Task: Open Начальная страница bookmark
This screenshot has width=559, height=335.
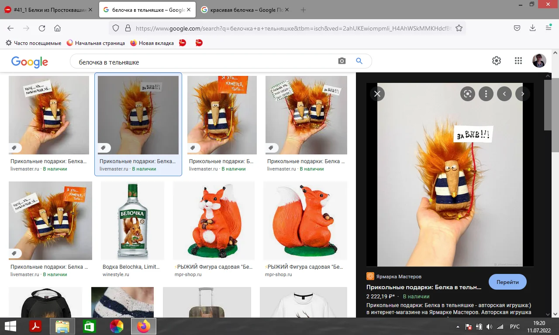Action: pyautogui.click(x=96, y=43)
